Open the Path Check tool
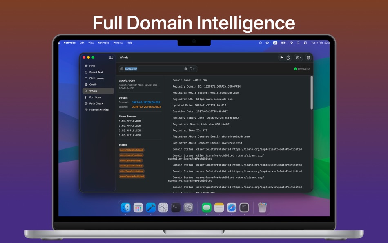 click(94, 103)
